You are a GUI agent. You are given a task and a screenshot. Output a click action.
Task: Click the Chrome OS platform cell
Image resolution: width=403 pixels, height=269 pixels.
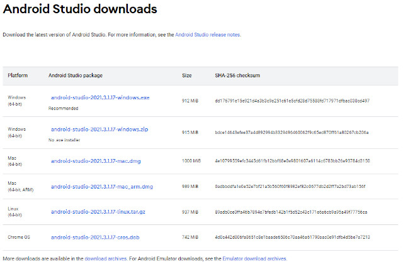click(x=19, y=237)
